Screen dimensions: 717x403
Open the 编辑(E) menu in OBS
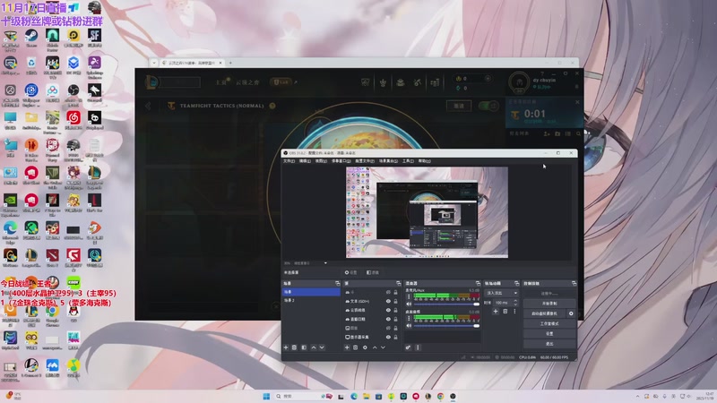click(305, 161)
